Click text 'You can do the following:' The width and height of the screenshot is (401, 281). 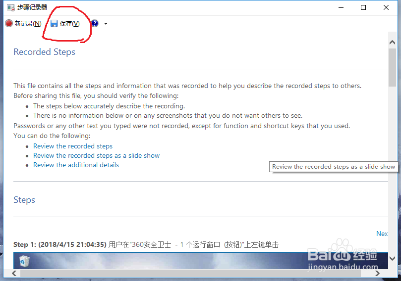tap(52, 136)
